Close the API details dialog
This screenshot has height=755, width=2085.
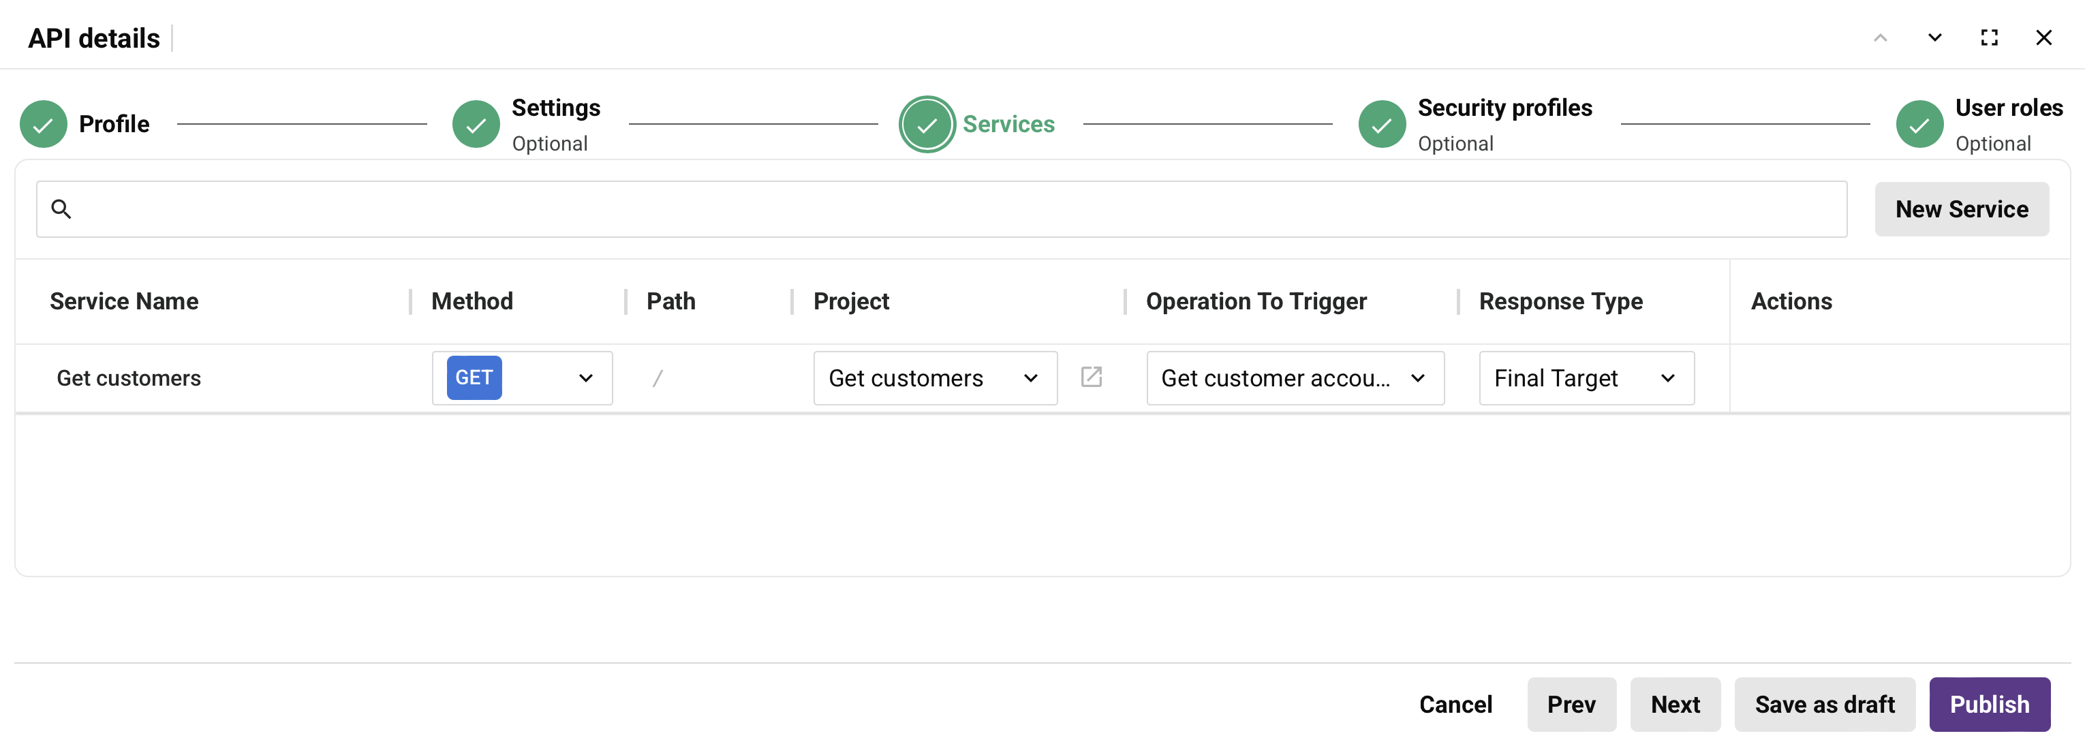click(x=2043, y=38)
